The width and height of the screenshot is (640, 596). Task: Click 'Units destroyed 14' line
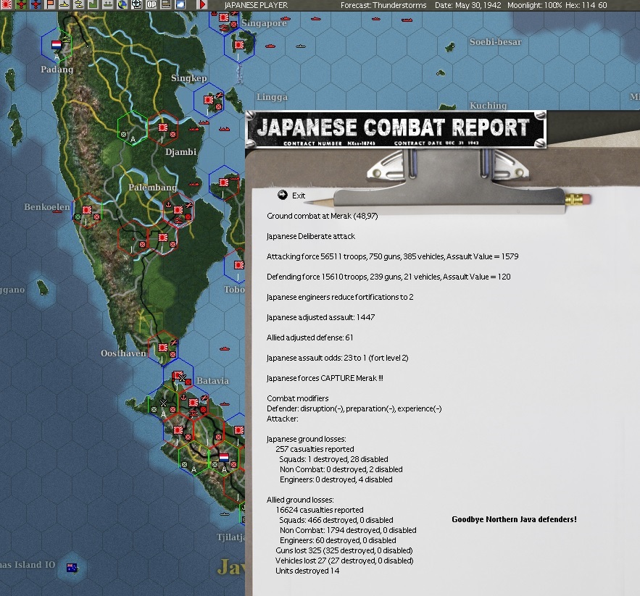pos(307,571)
